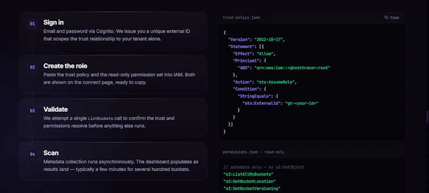
Task: Click the ListBuckets inline code text
Action: pyautogui.click(x=100, y=119)
